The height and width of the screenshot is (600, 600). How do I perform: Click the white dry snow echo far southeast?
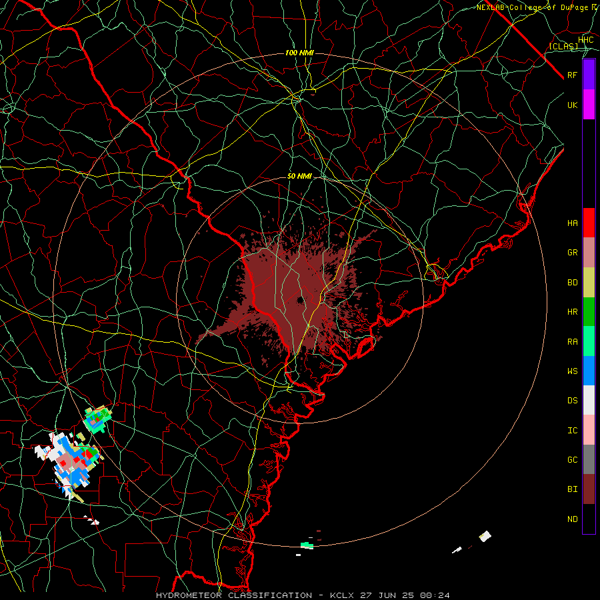point(485,536)
